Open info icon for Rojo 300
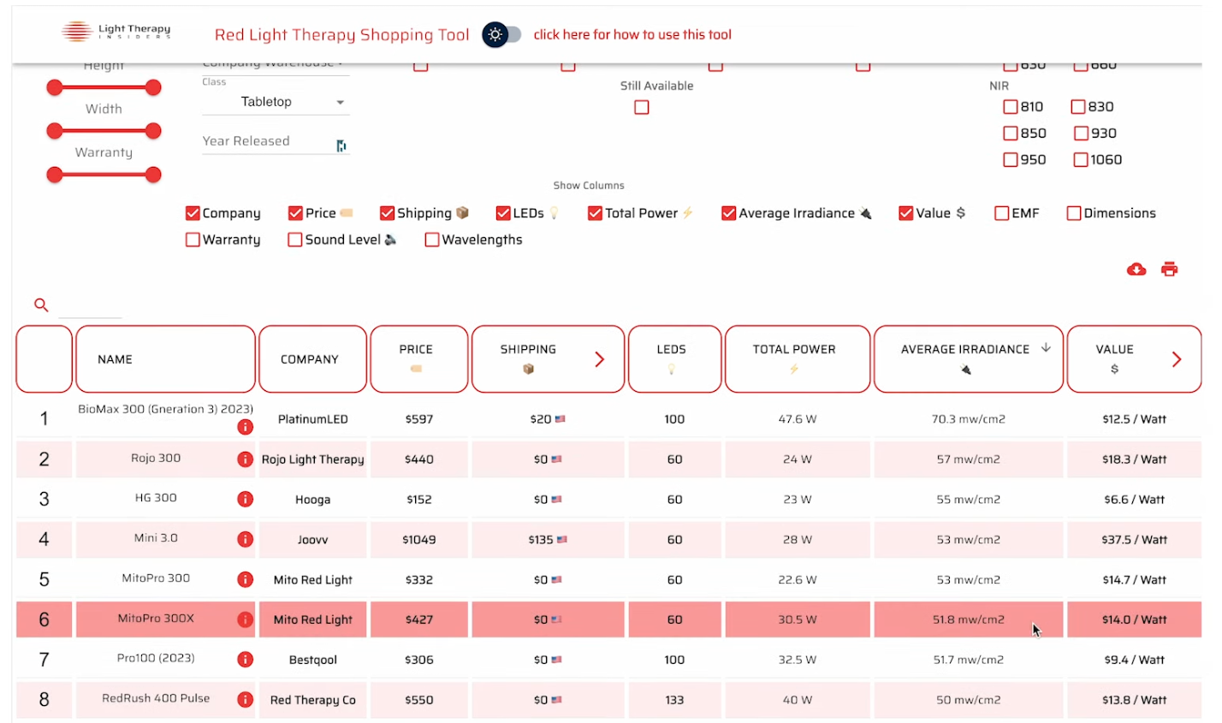 [245, 459]
